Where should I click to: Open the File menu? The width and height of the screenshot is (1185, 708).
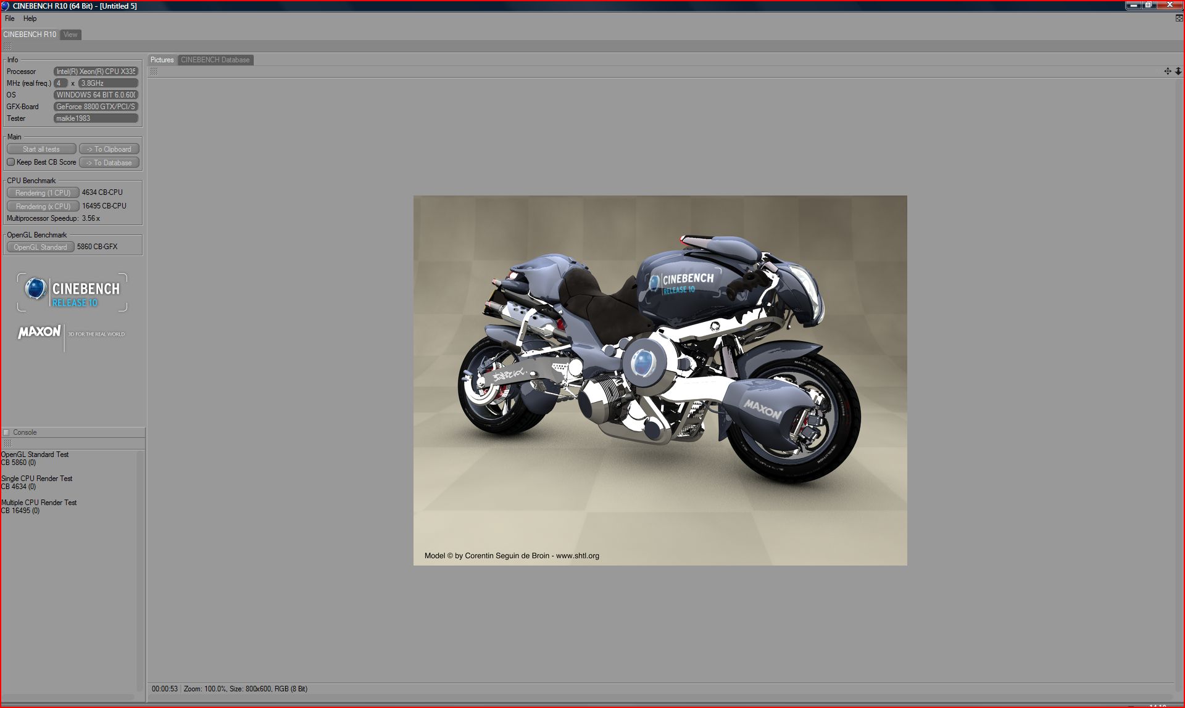pos(10,19)
